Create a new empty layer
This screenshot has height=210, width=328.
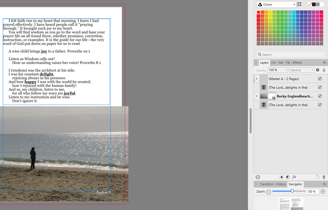[x=318, y=177]
